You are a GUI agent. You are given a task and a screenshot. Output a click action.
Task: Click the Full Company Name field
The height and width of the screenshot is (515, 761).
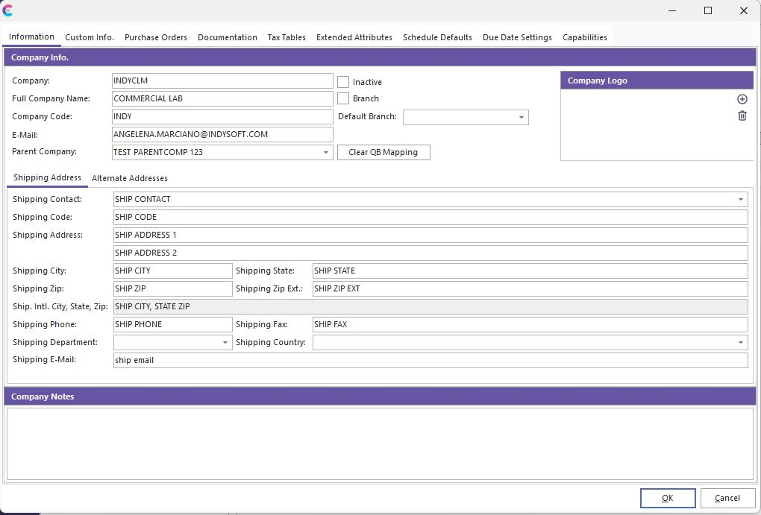pos(222,98)
